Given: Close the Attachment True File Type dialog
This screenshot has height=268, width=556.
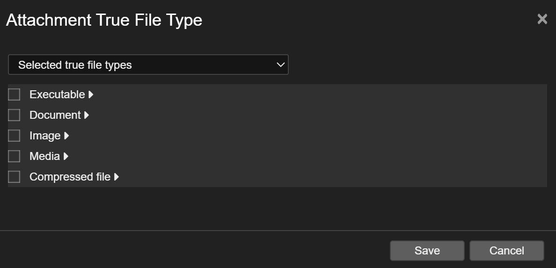Looking at the screenshot, I should point(542,19).
